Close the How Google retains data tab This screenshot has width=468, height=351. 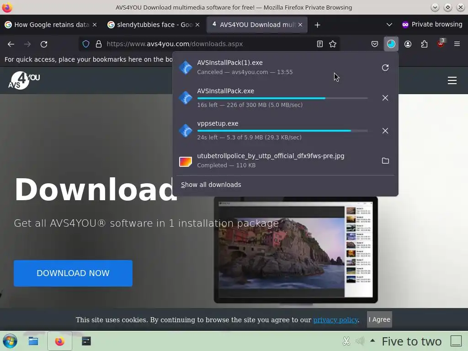(x=95, y=25)
